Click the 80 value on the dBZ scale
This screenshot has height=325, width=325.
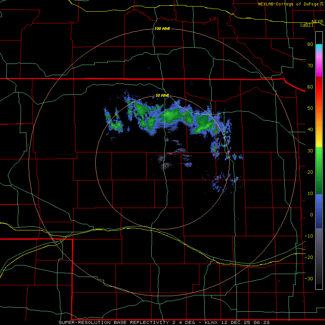(x=310, y=44)
